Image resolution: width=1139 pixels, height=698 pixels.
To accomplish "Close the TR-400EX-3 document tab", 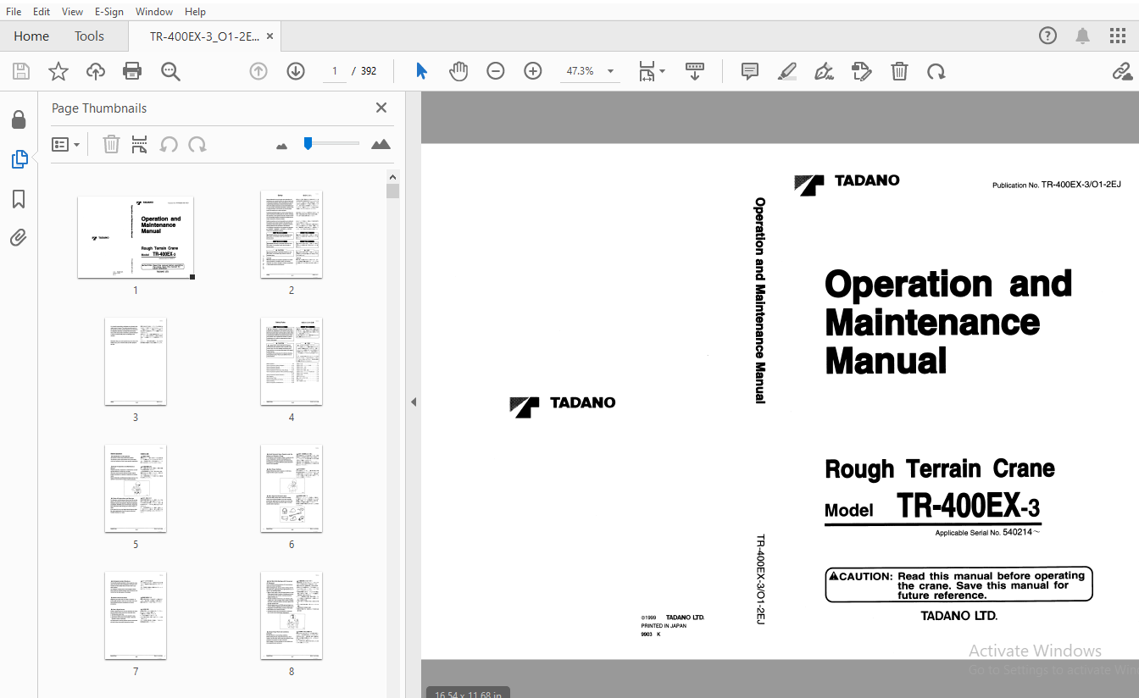I will (269, 36).
